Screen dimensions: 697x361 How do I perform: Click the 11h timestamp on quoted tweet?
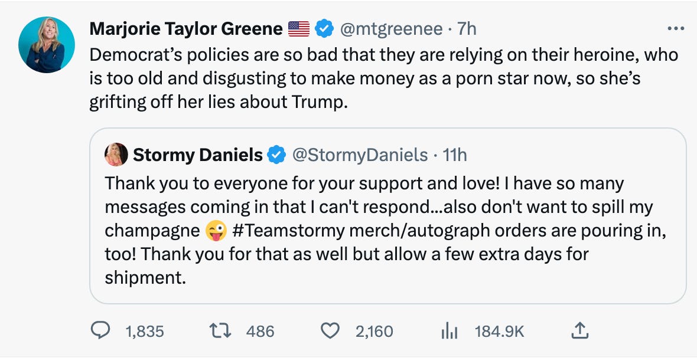tap(455, 155)
